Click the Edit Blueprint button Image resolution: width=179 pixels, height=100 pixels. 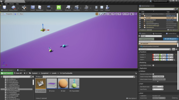coord(171,39)
